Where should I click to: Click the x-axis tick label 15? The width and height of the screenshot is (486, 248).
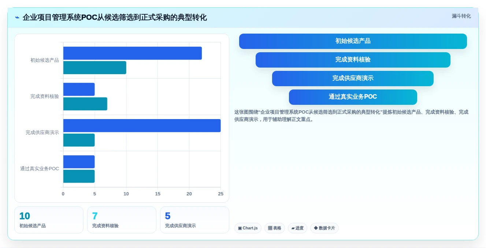click(157, 194)
